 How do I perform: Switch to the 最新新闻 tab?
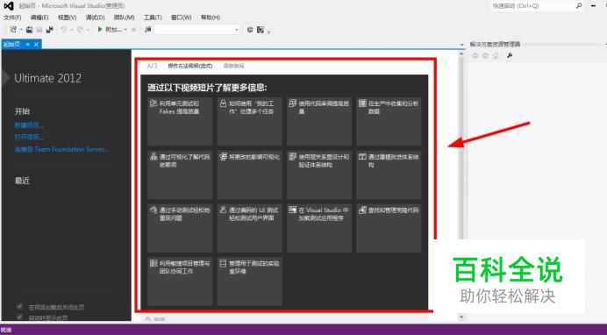tap(234, 66)
